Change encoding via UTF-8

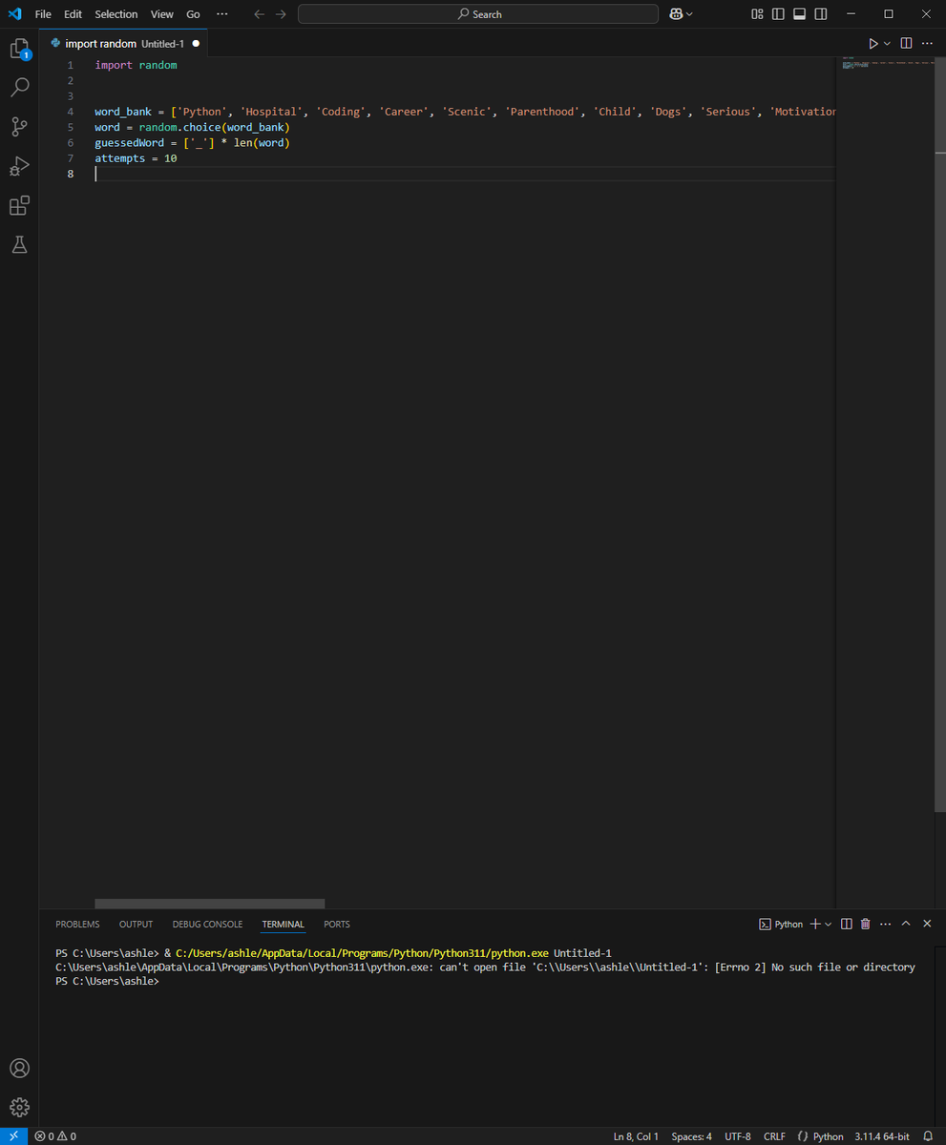click(738, 1136)
